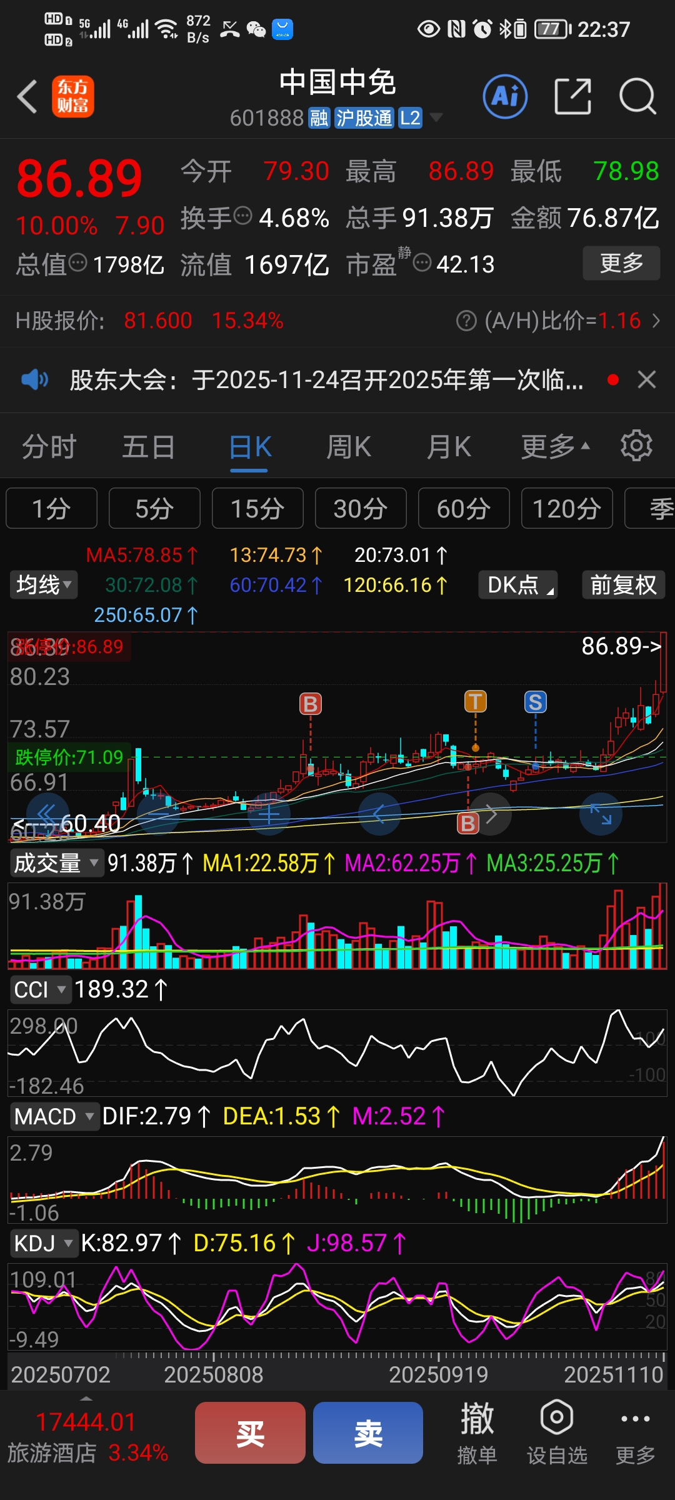
Task: Switch to 五日 tab
Action: 148,447
